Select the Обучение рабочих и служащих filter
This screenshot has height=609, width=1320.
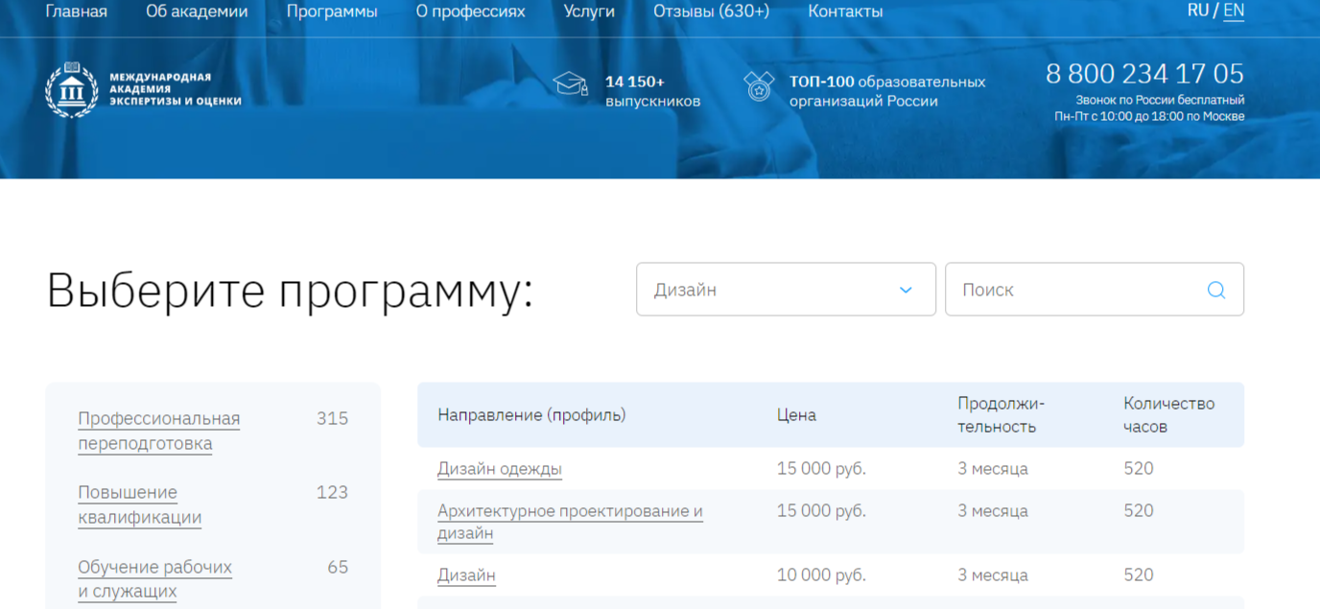coord(154,578)
